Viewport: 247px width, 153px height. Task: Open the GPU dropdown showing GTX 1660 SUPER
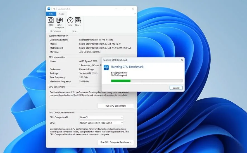[101, 123]
